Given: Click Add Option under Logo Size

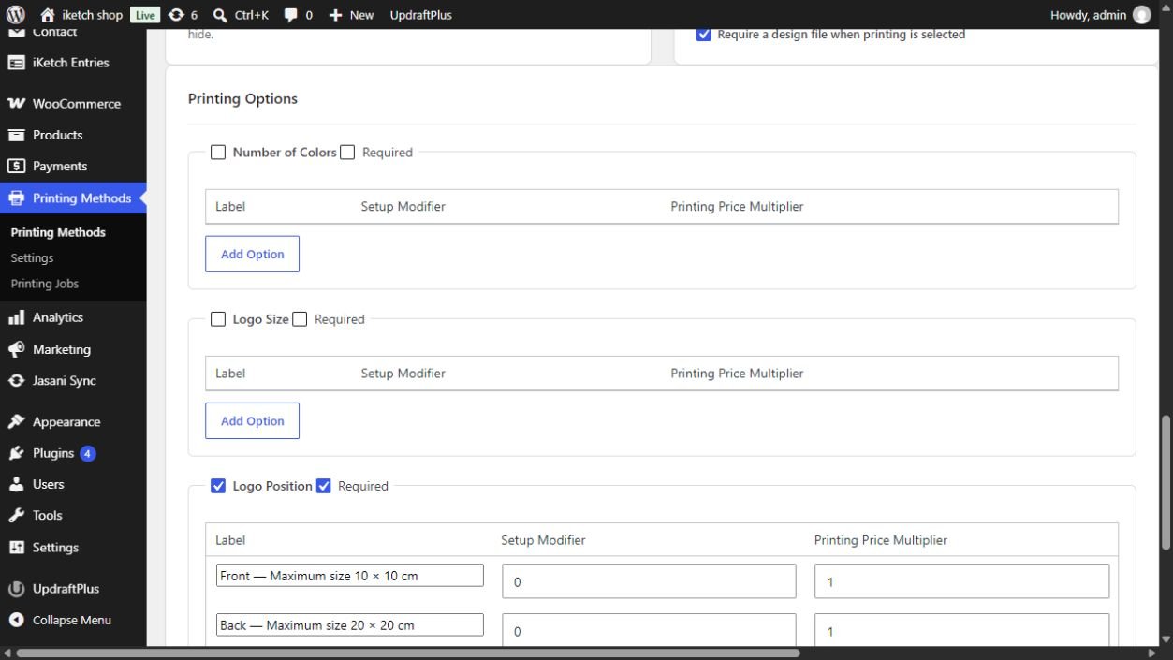Looking at the screenshot, I should pos(252,420).
